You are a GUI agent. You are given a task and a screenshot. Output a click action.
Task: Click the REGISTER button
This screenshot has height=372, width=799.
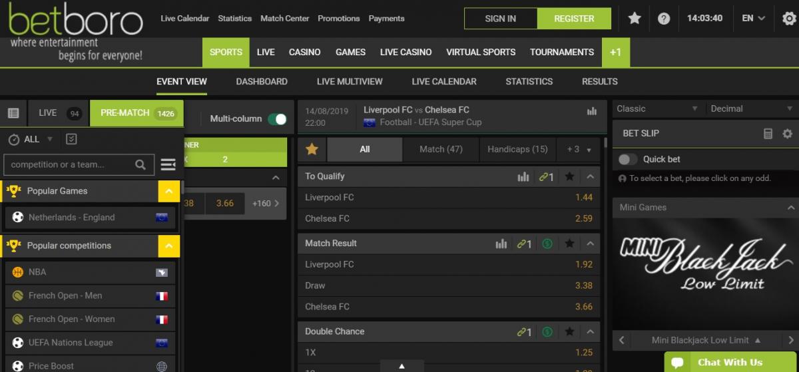pyautogui.click(x=574, y=19)
